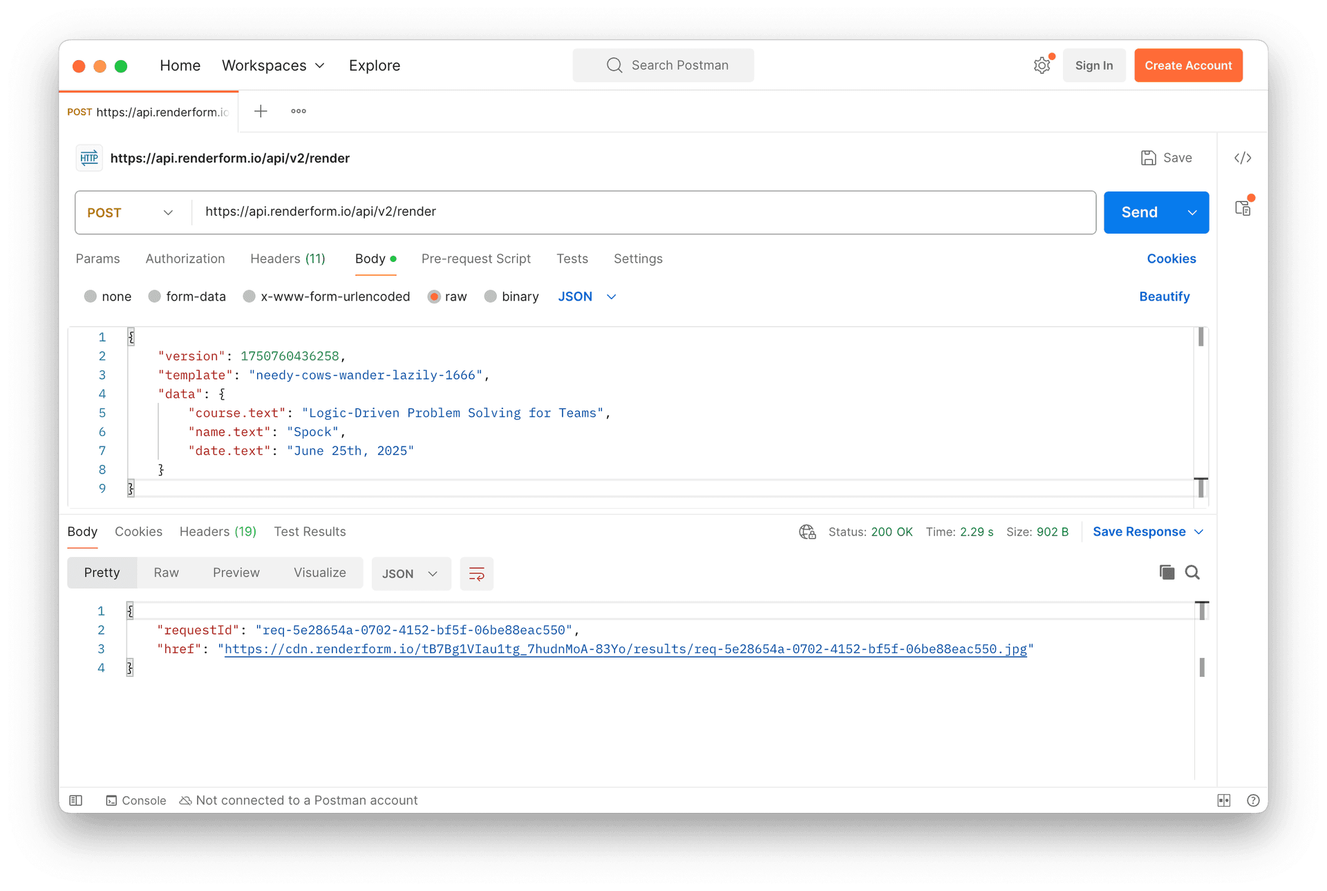Screen dimensions: 1327x891
Task: Open new request tab with plus icon
Action: (261, 111)
